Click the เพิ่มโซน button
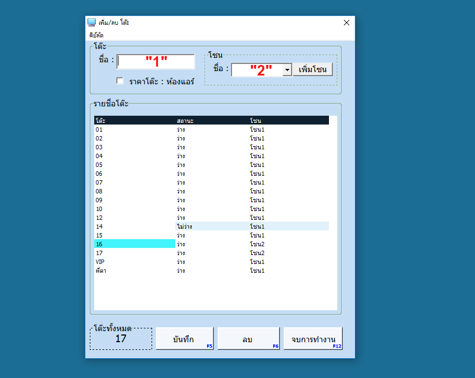Viewport: 475px width, 378px height. [312, 69]
